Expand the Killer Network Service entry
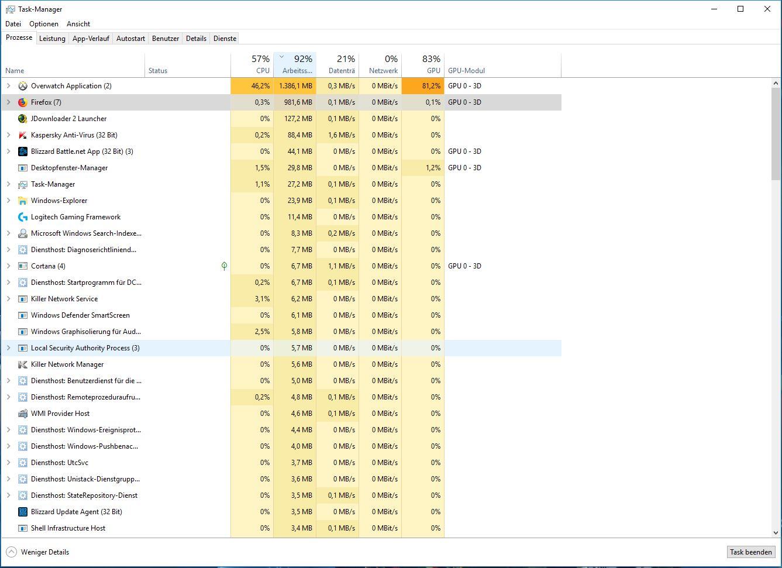This screenshot has height=568, width=782. [x=8, y=299]
